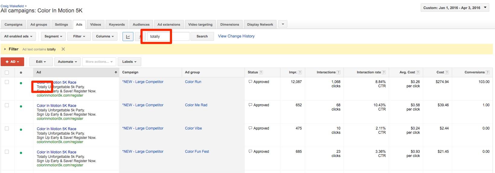Click sort arrow in Ad column header
495x173 pixels.
pos(116,72)
